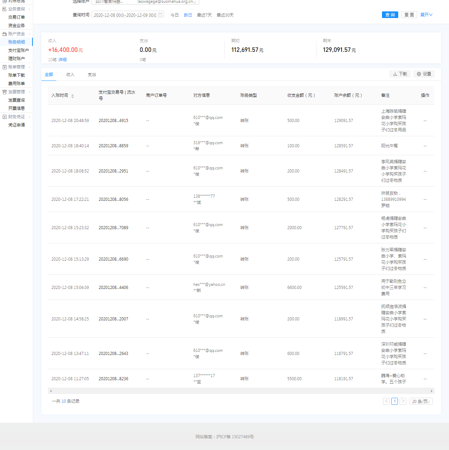Open the calendar icon in date range field
449x450 pixels.
coord(160,15)
